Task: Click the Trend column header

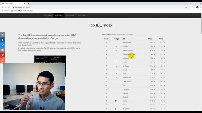Action: (161, 39)
